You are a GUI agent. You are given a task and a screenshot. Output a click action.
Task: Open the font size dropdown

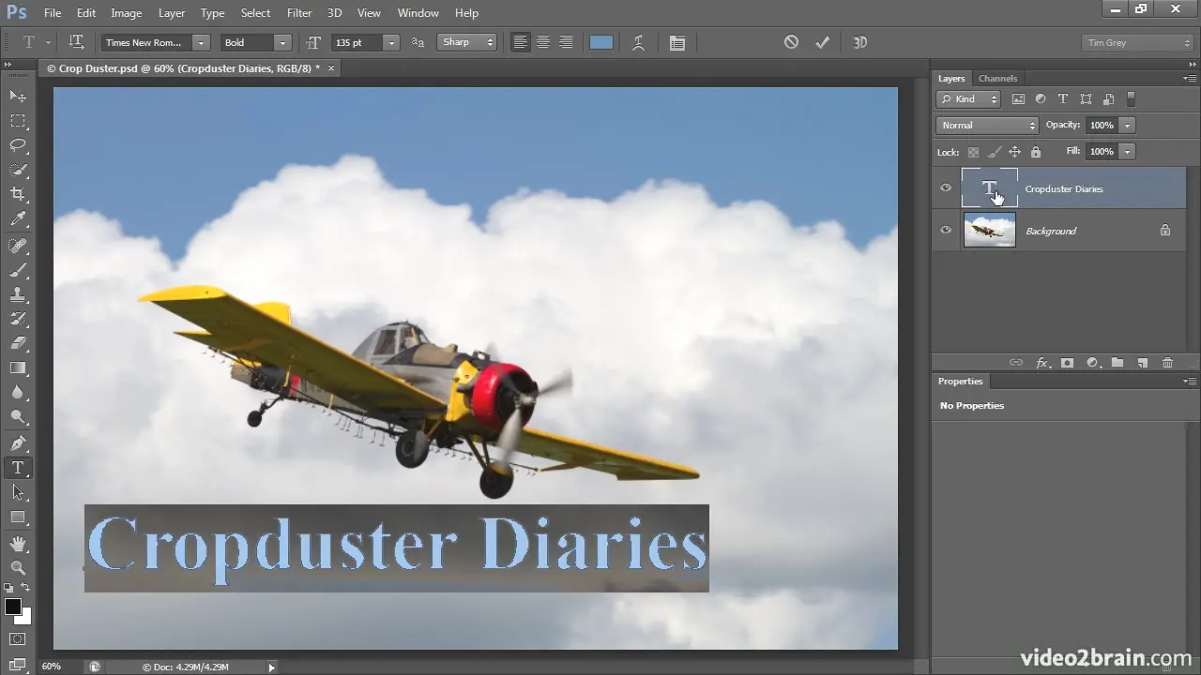tap(391, 42)
